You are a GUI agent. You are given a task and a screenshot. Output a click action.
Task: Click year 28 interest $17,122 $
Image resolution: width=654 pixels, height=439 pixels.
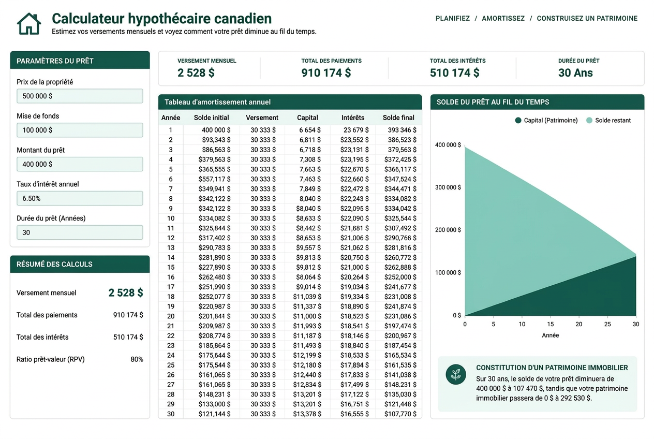pyautogui.click(x=354, y=394)
